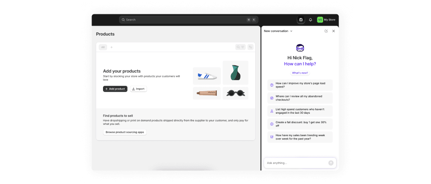
Task: Click the assistant mascot avatar
Action: click(x=300, y=48)
